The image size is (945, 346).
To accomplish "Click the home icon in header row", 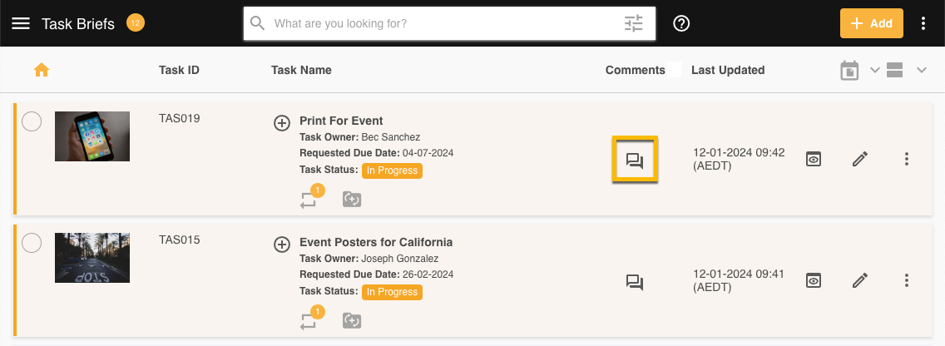I will 42,71.
